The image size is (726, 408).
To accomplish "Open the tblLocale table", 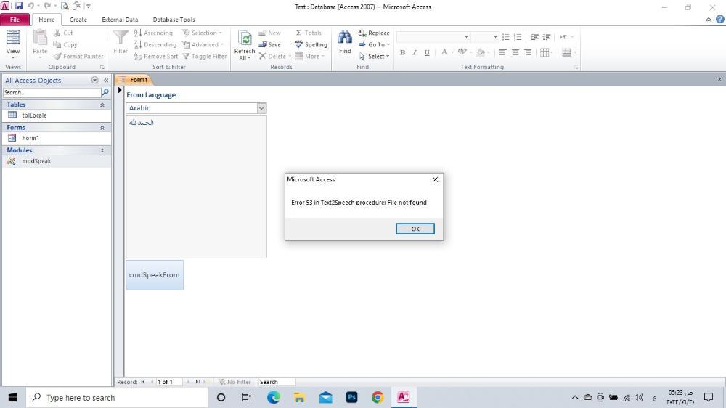I will tap(33, 115).
